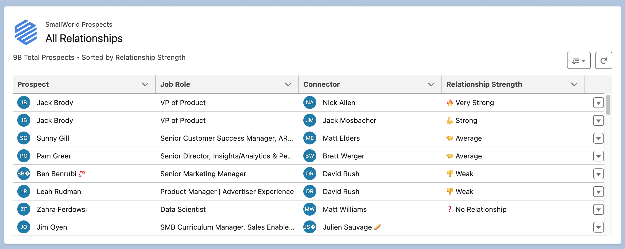This screenshot has height=249, width=625.
Task: Click Jack Brody's JB avatar icon
Action: tap(23, 102)
